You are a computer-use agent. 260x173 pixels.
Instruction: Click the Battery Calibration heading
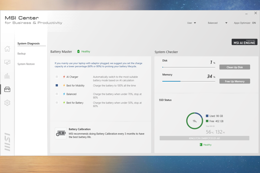[x=80, y=129]
